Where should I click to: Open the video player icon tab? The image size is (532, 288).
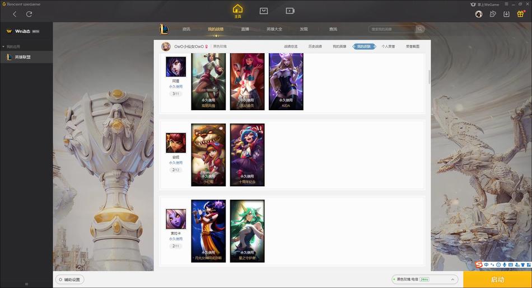click(290, 11)
